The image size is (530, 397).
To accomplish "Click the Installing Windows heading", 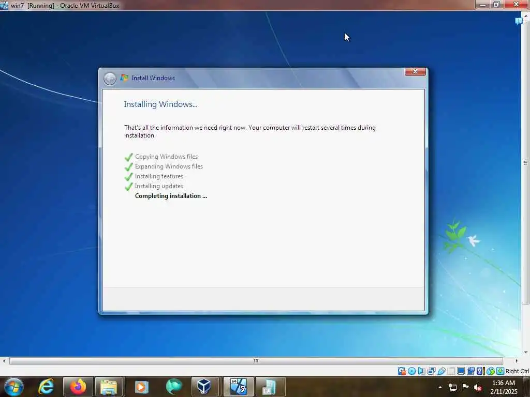I will (160, 104).
